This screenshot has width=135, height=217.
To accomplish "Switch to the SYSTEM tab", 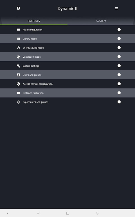I will click(x=101, y=21).
